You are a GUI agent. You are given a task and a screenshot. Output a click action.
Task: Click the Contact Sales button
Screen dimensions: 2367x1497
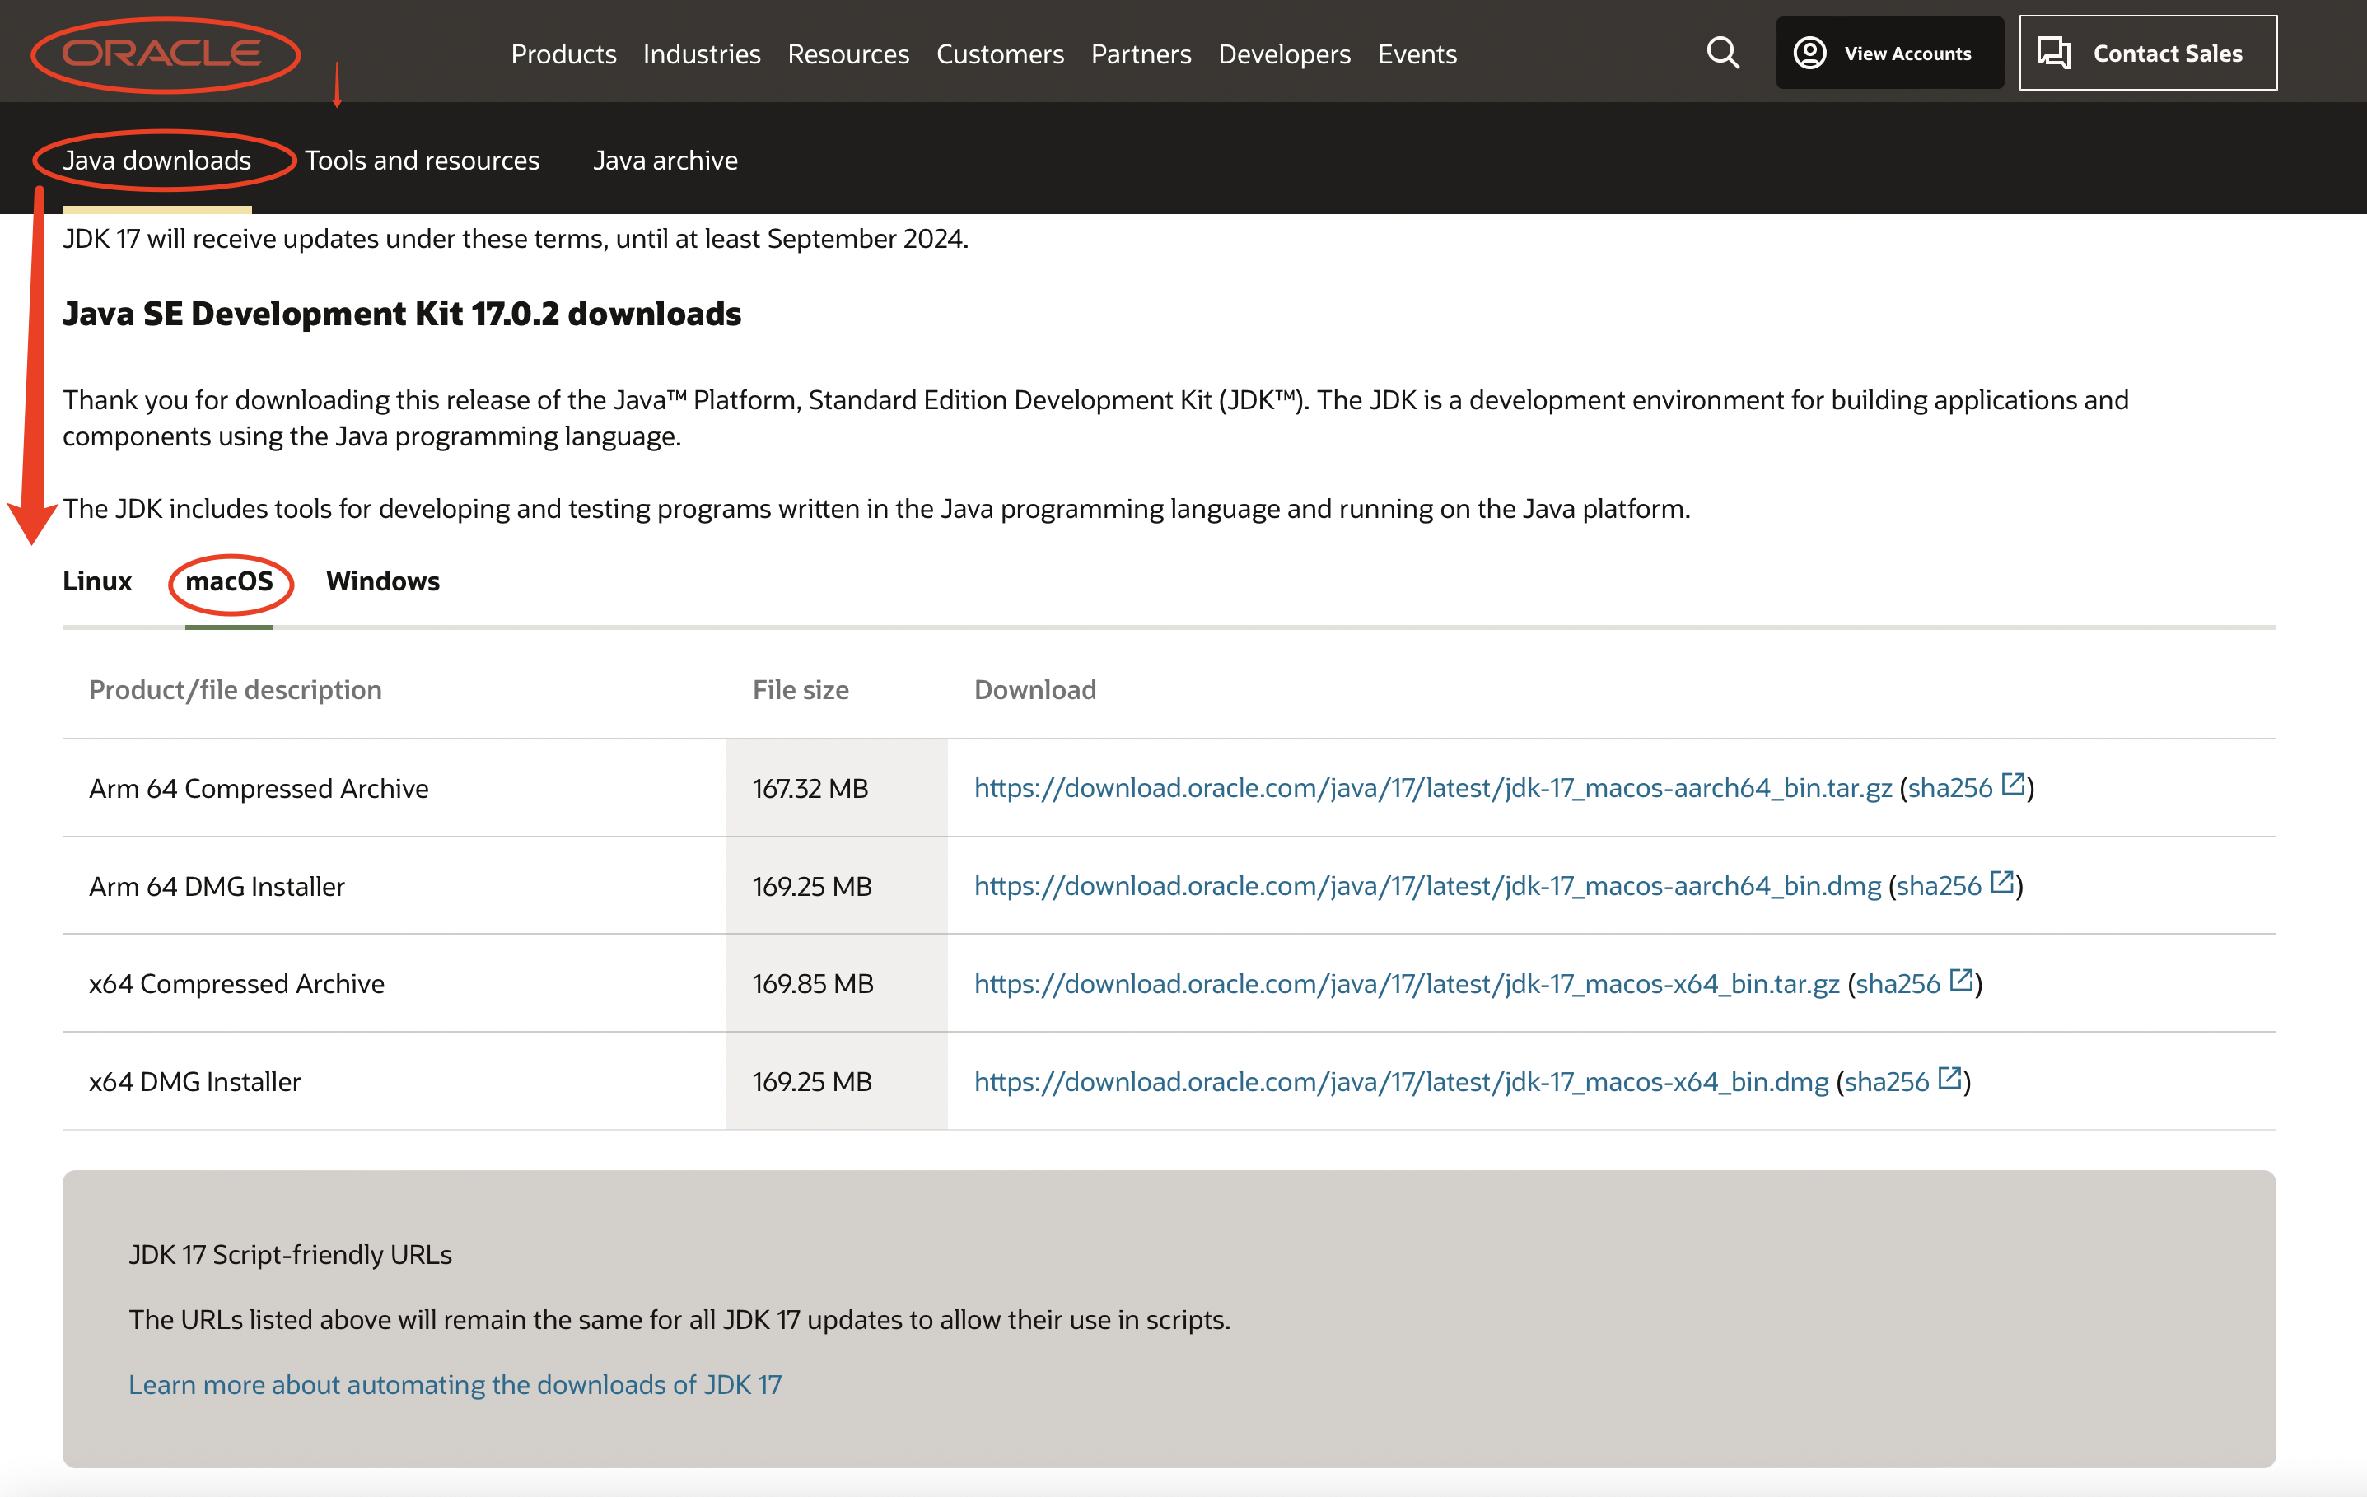click(x=2148, y=53)
